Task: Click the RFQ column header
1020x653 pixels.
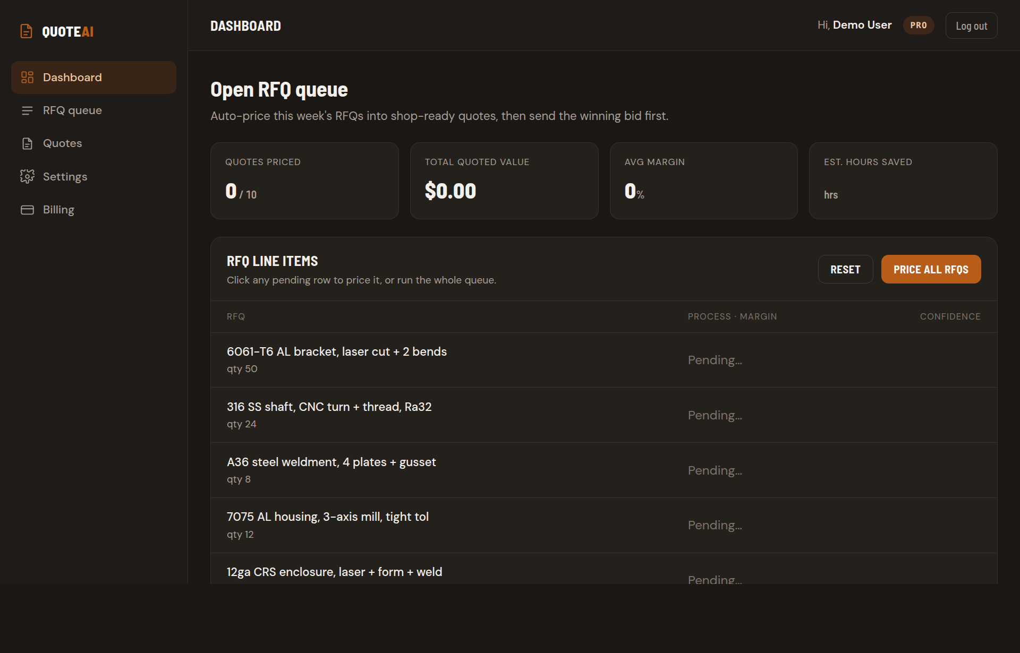Action: pyautogui.click(x=236, y=316)
